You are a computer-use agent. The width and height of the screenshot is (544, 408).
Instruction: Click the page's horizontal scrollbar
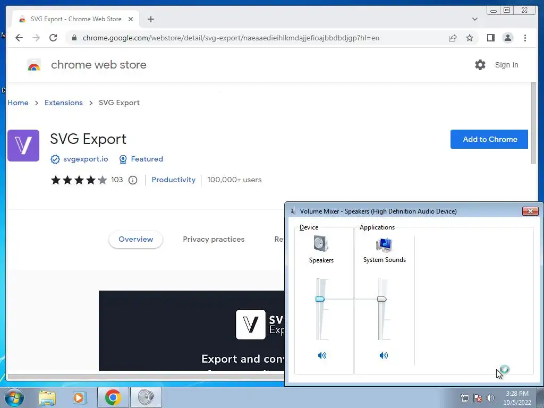146,376
